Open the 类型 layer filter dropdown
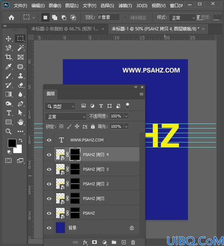This screenshot has width=224, height=246. pos(60,106)
